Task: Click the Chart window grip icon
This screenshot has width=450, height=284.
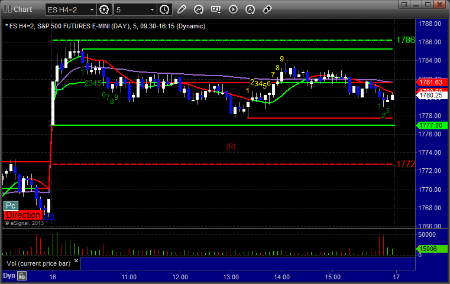Action: point(8,9)
